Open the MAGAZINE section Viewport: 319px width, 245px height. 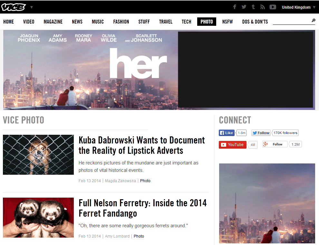click(x=53, y=22)
